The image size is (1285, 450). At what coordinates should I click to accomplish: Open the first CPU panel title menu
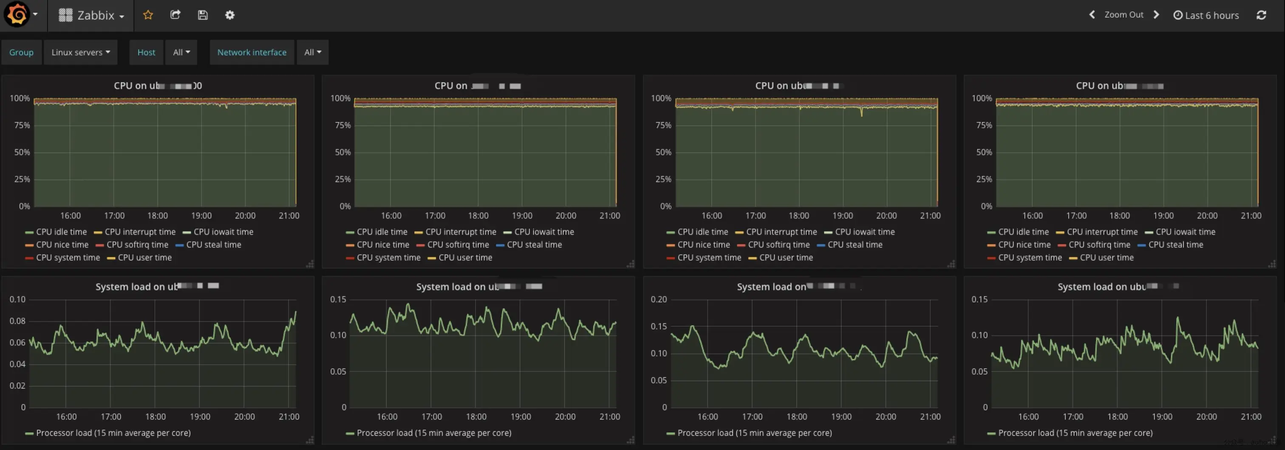coord(158,86)
